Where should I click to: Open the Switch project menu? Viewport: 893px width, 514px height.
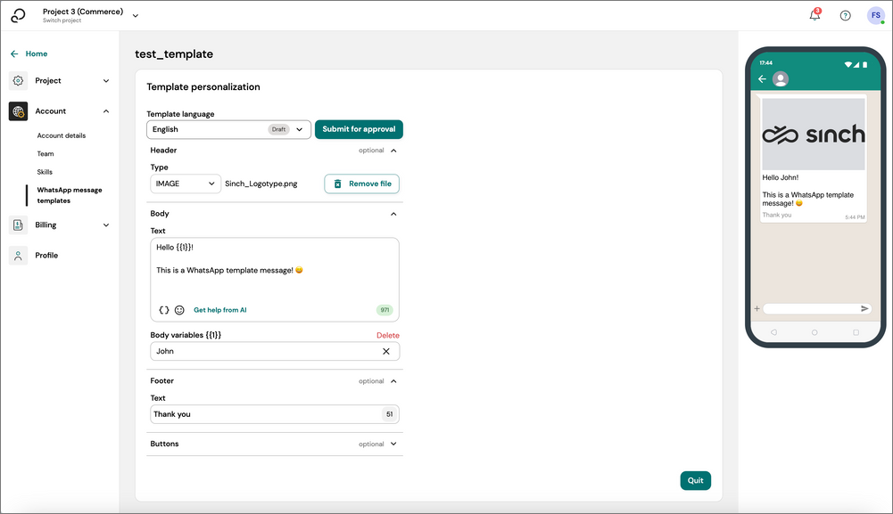pyautogui.click(x=135, y=15)
